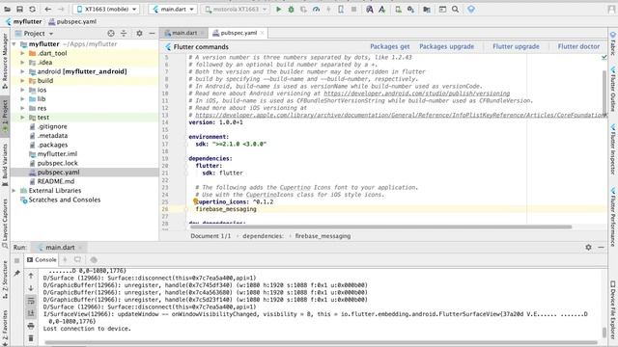
Task: Click the AVD Manager device icon
Action: (x=398, y=9)
